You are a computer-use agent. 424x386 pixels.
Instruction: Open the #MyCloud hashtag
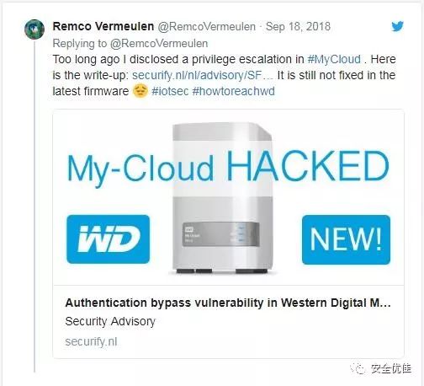coord(334,59)
